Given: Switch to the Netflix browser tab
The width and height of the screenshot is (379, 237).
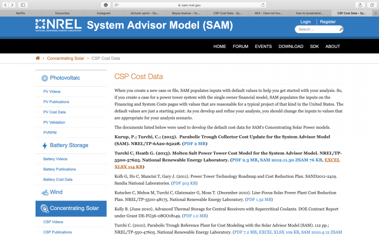Looking at the screenshot, I should pyautogui.click(x=21, y=13).
